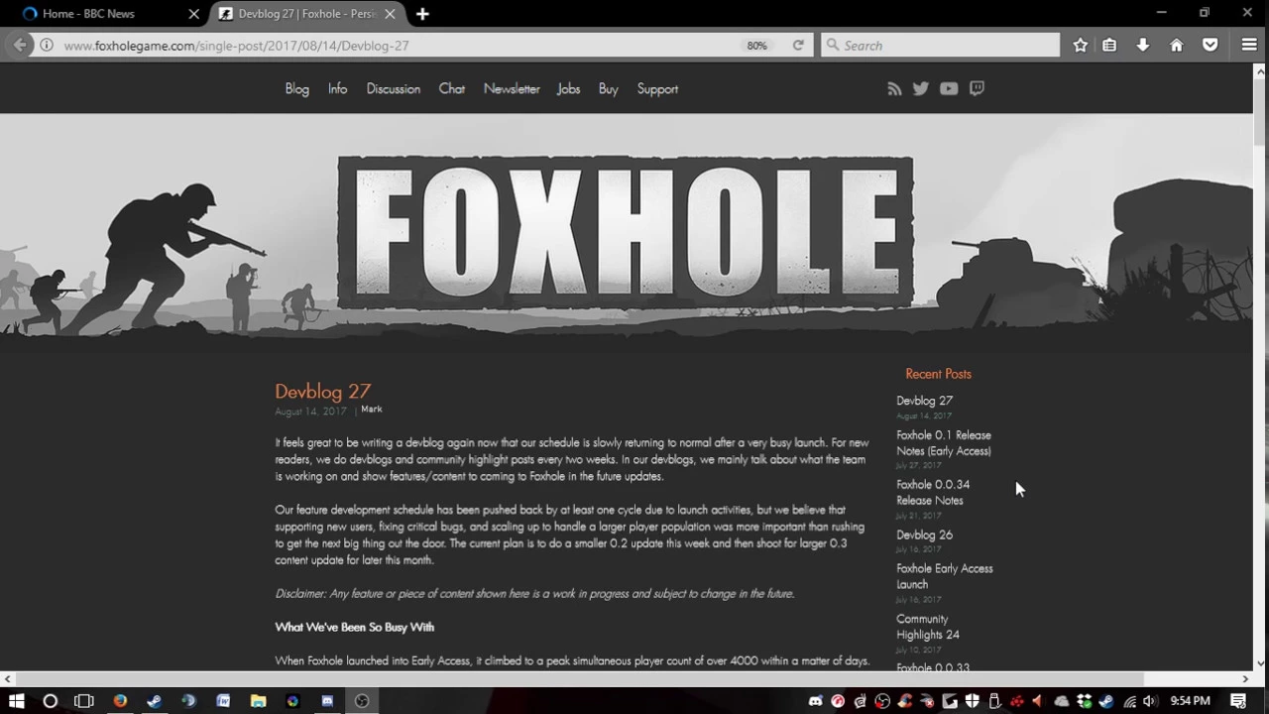Click the site information icon in address bar
1269x714 pixels.
(x=46, y=45)
